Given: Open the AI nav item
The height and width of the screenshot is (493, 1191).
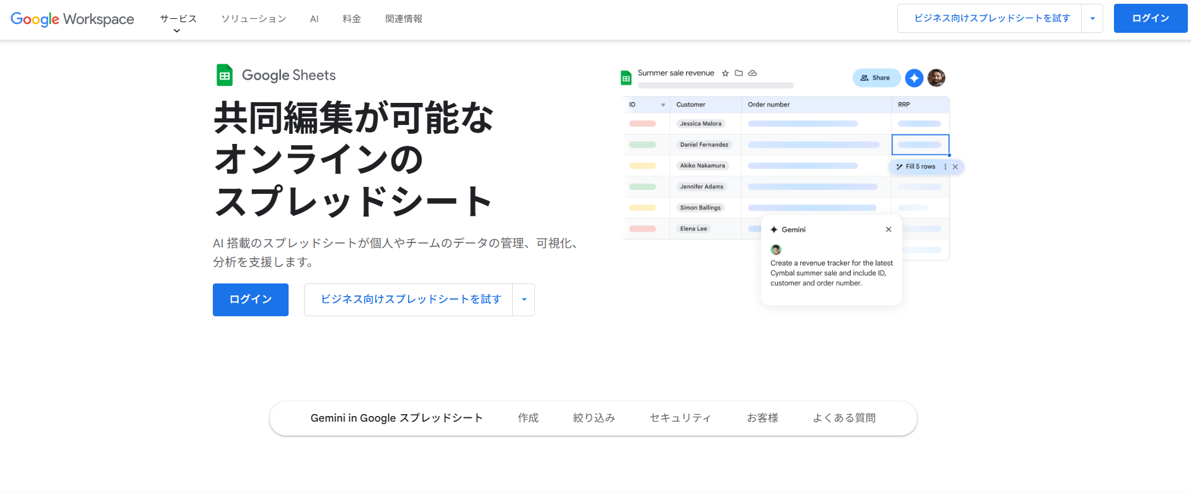Looking at the screenshot, I should (314, 19).
